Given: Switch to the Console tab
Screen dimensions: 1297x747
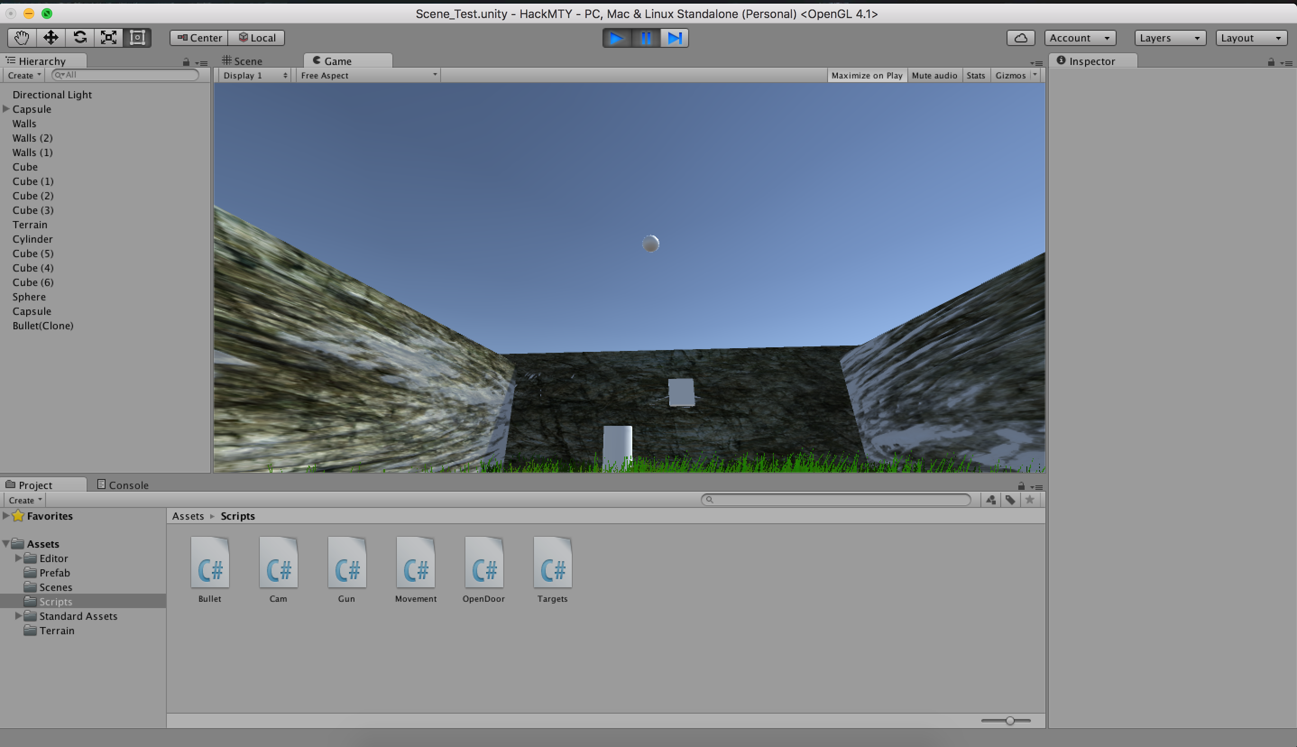Looking at the screenshot, I should 123,485.
